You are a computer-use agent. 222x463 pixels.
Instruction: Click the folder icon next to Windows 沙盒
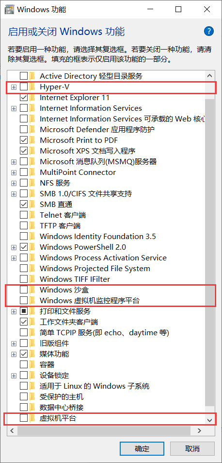click(x=32, y=290)
